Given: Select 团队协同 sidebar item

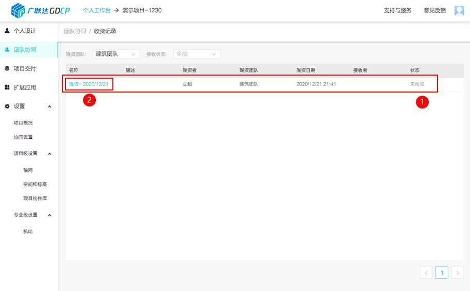Looking at the screenshot, I should click(x=29, y=50).
